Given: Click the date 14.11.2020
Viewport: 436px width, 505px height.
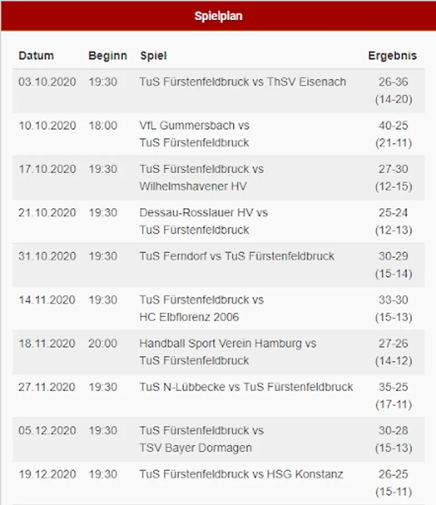Looking at the screenshot, I should pyautogui.click(x=47, y=300).
